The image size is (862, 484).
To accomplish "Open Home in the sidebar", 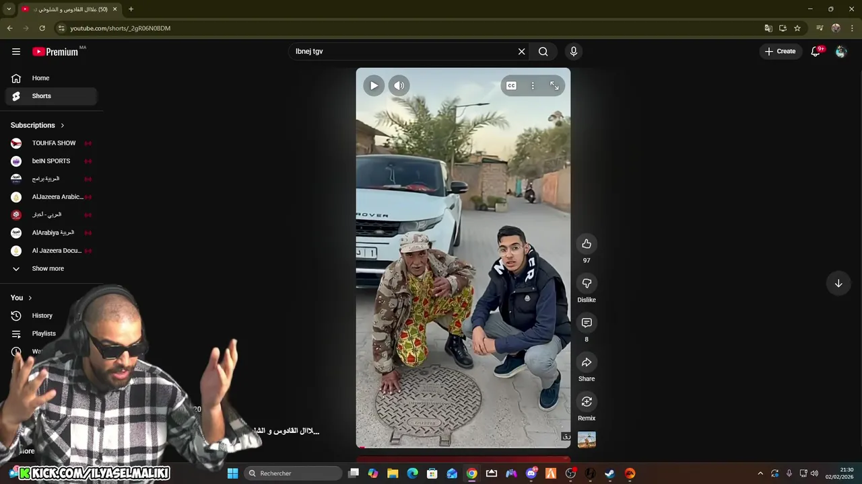I will click(51, 78).
